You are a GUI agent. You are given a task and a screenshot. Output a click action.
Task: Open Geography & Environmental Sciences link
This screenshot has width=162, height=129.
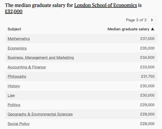[40, 114]
